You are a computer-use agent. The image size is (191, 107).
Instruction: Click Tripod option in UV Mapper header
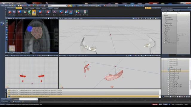point(16,18)
